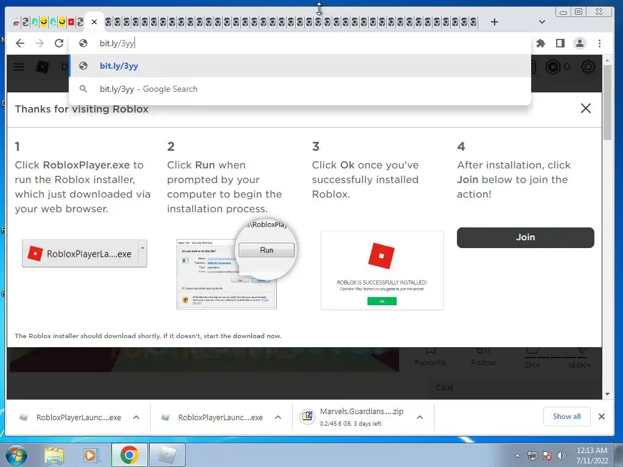Screen dimensions: 623x467
Task: Click the page vertical scrollbar thumb
Action: click(607, 102)
